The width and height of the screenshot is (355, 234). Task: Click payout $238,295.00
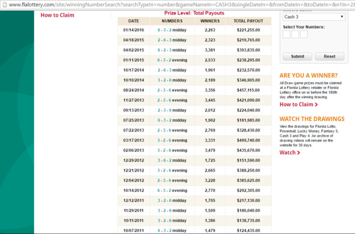coord(248,60)
